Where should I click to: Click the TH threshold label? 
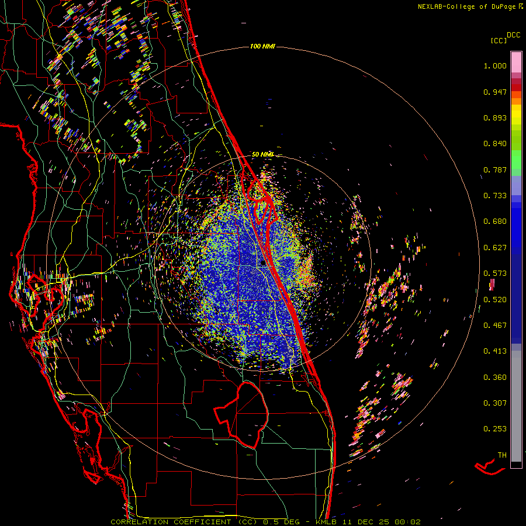tap(502, 455)
